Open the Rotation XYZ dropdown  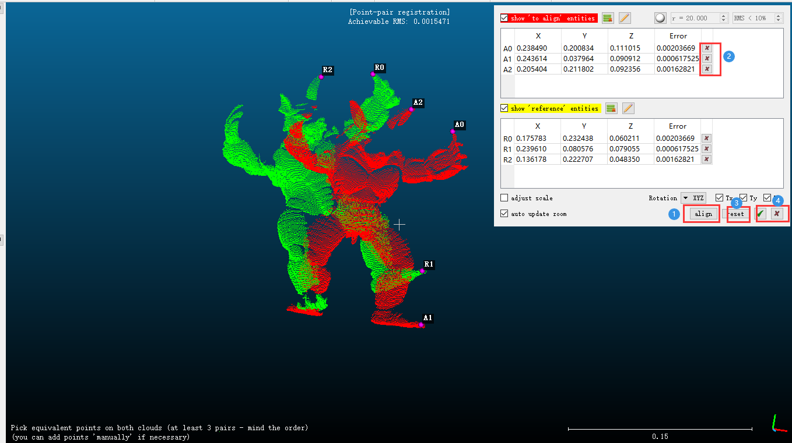click(693, 198)
